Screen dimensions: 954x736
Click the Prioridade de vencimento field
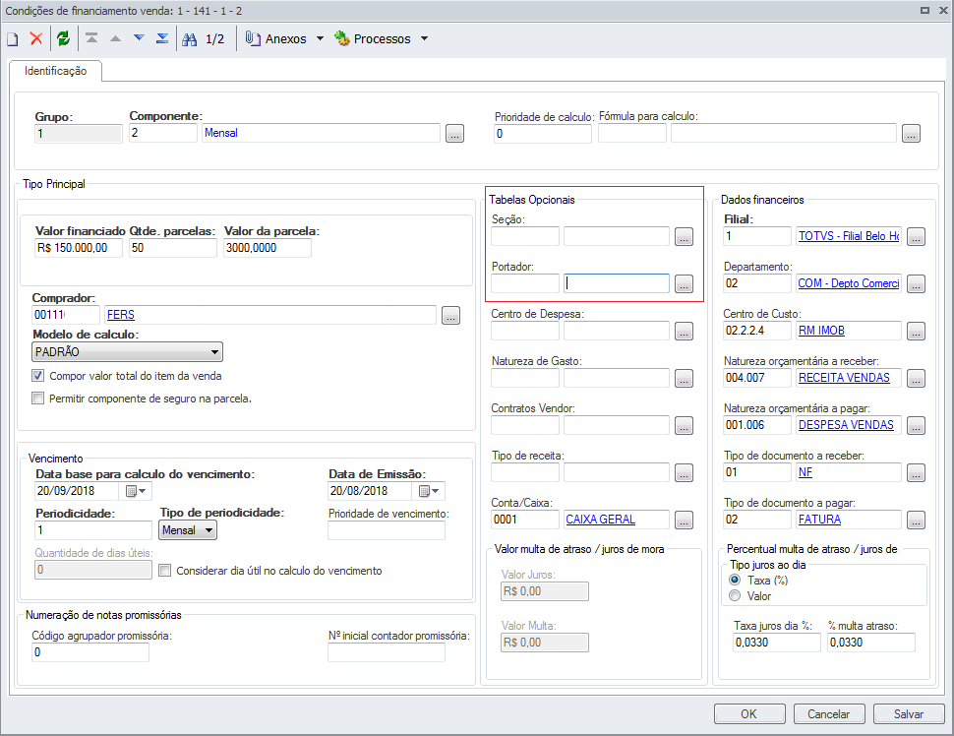387,530
